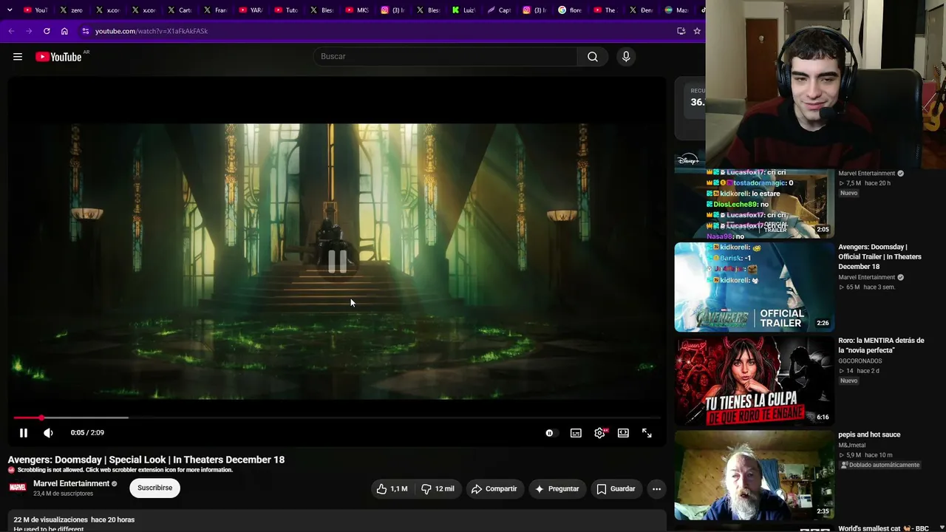
Task: Click in the Buscar search field
Action: (x=446, y=57)
